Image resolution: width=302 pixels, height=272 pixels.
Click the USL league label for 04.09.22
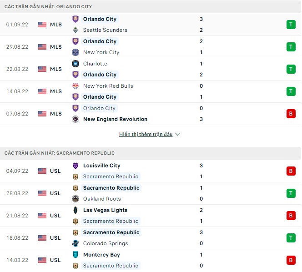click(x=55, y=171)
